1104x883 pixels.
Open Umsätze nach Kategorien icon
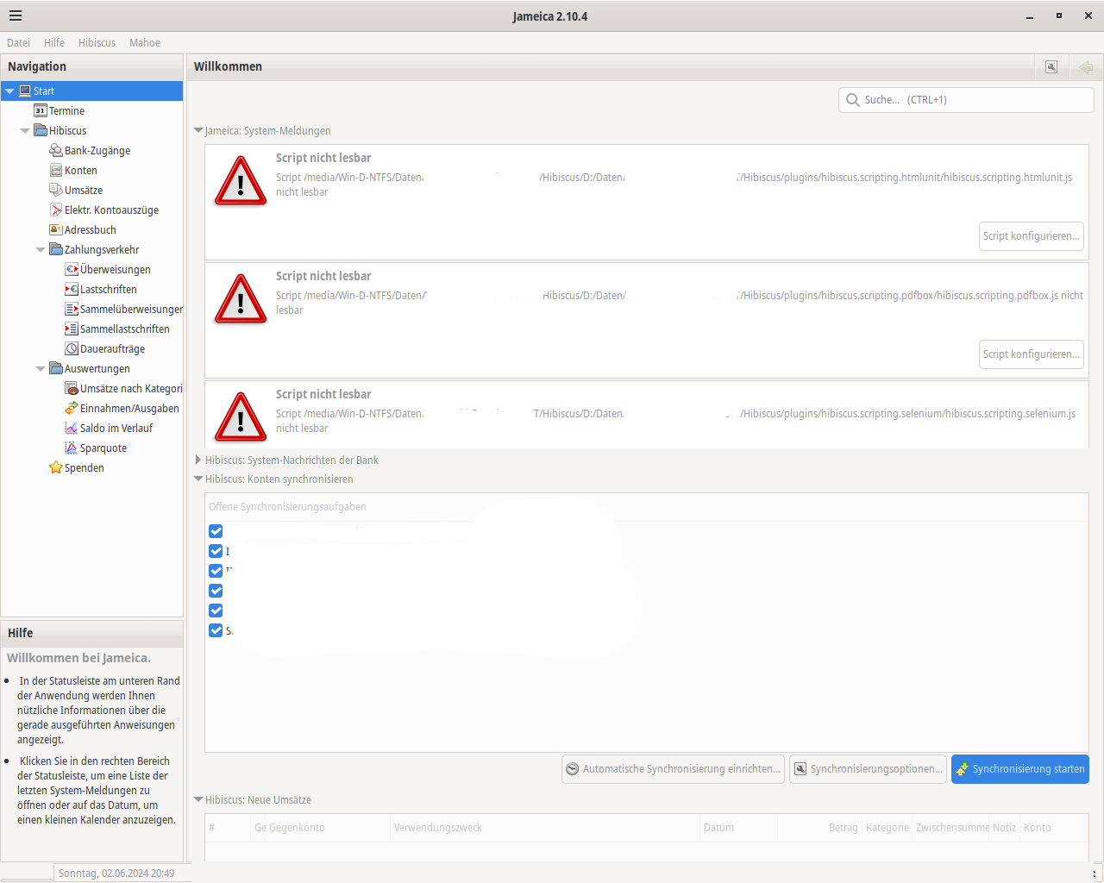click(72, 388)
